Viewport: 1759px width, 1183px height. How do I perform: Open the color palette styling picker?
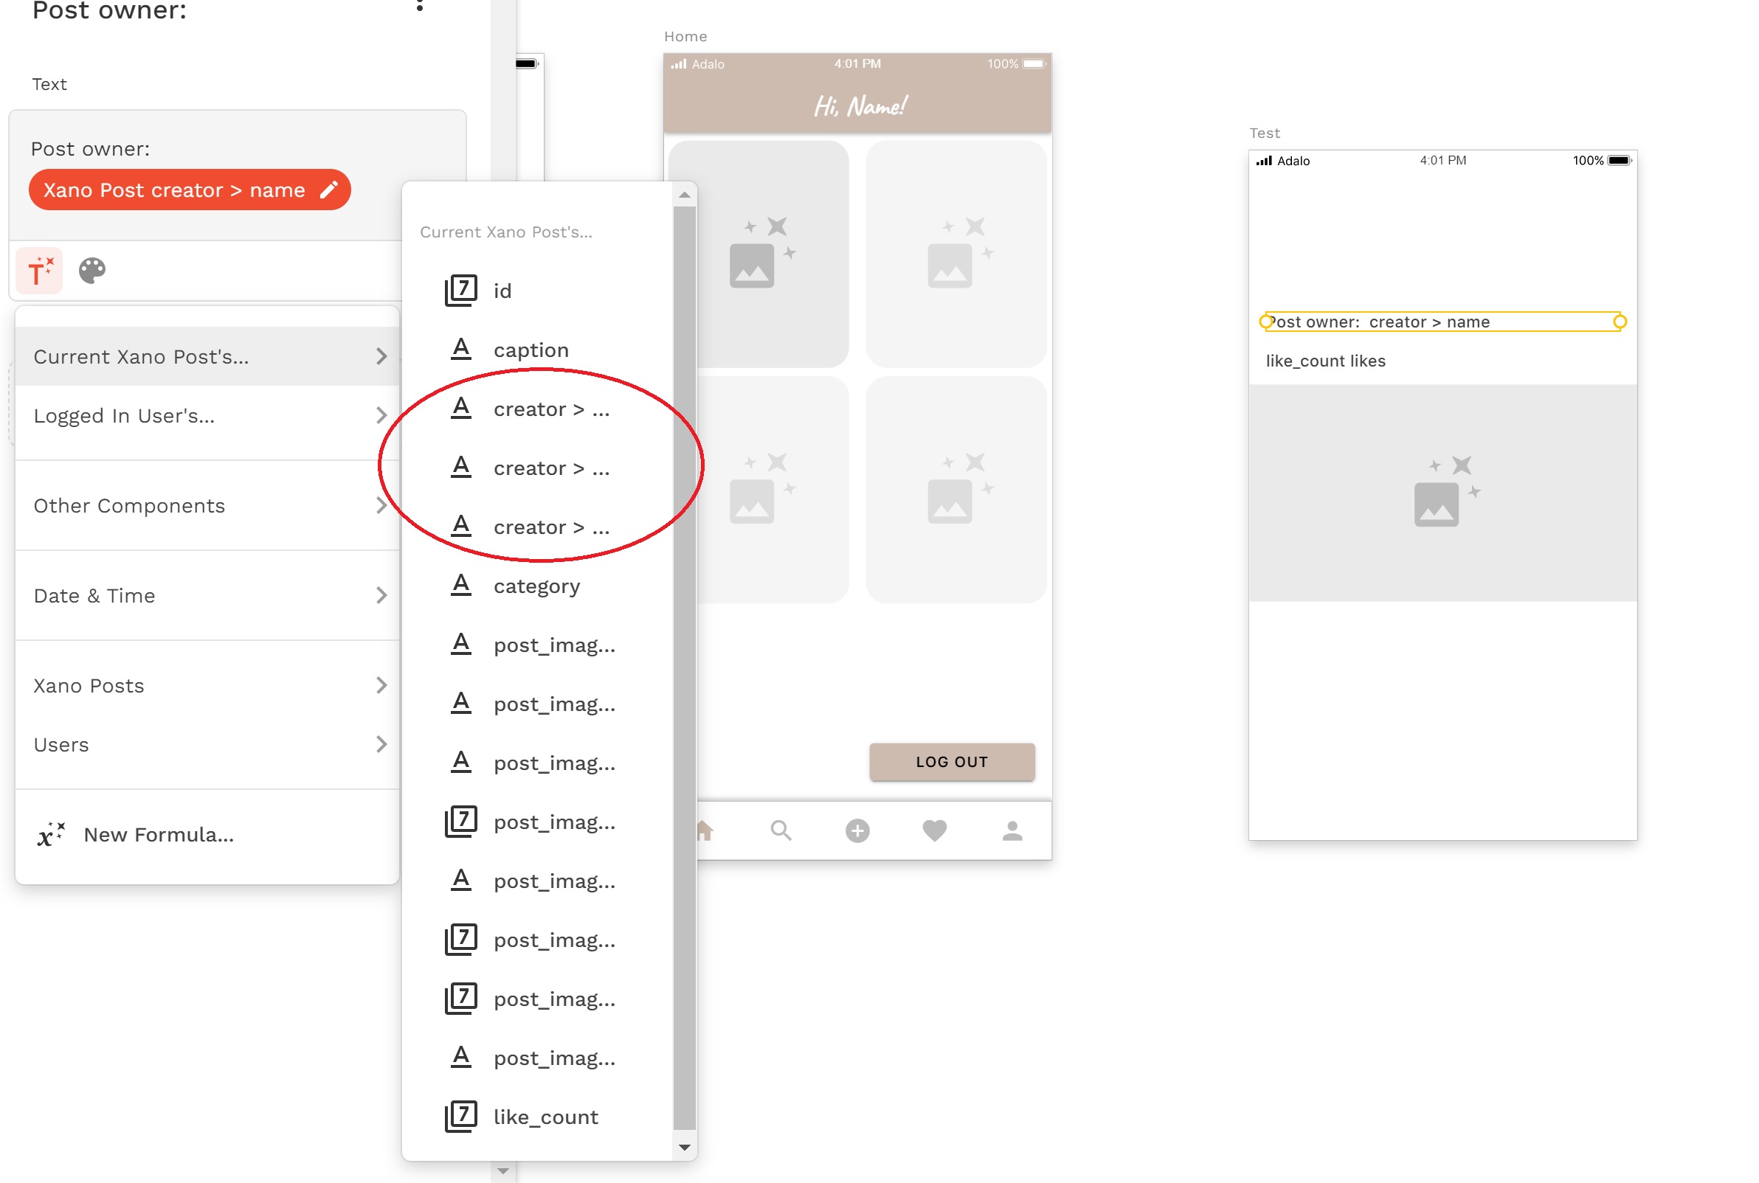[x=91, y=270]
